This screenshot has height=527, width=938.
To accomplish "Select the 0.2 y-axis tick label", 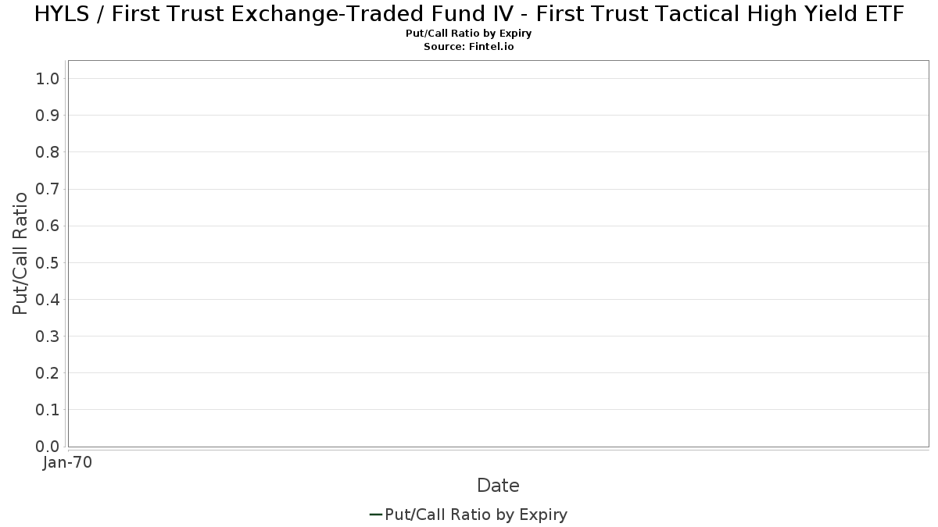I will tap(48, 373).
